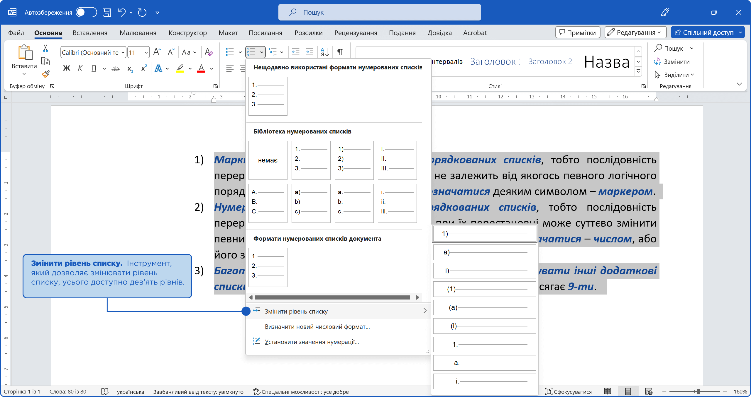Open Web Layout view in status bar
Image resolution: width=751 pixels, height=397 pixels.
(649, 391)
